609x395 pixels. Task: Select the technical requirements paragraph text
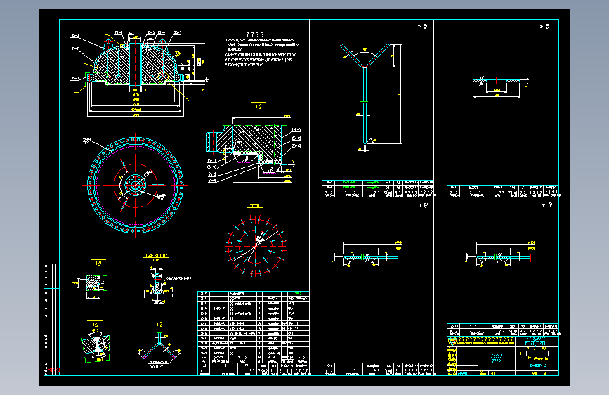[263, 53]
